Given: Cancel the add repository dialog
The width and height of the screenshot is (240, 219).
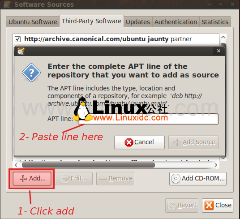Looking at the screenshot, I should pos(139,142).
